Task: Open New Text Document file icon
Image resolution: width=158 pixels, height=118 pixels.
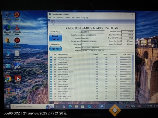Action: point(17,56)
